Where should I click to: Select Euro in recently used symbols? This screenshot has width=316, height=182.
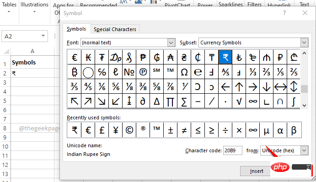pos(88,130)
